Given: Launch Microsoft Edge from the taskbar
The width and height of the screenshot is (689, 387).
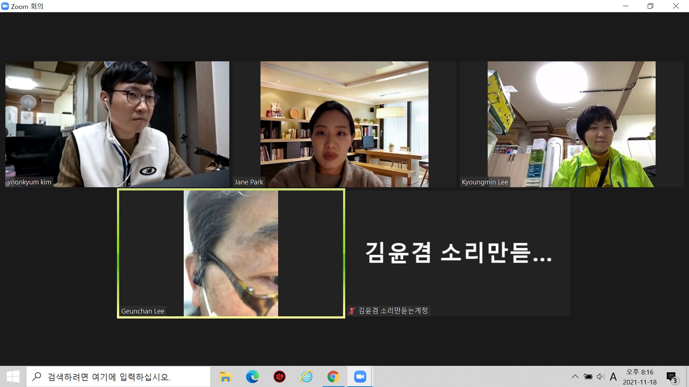Looking at the screenshot, I should pos(252,377).
